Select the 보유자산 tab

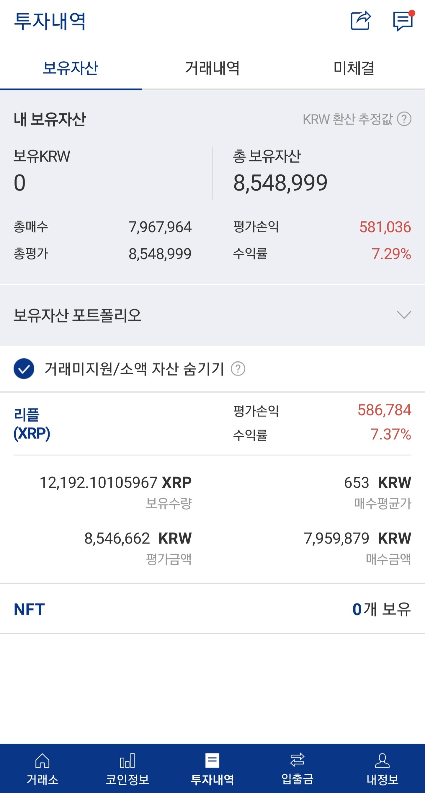click(71, 68)
